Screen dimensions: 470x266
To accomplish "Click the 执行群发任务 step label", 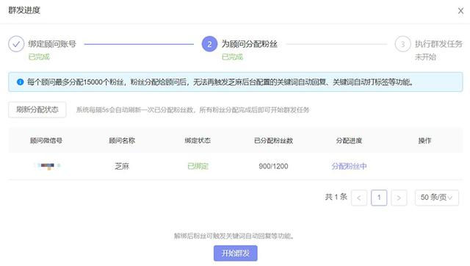I will (x=438, y=44).
